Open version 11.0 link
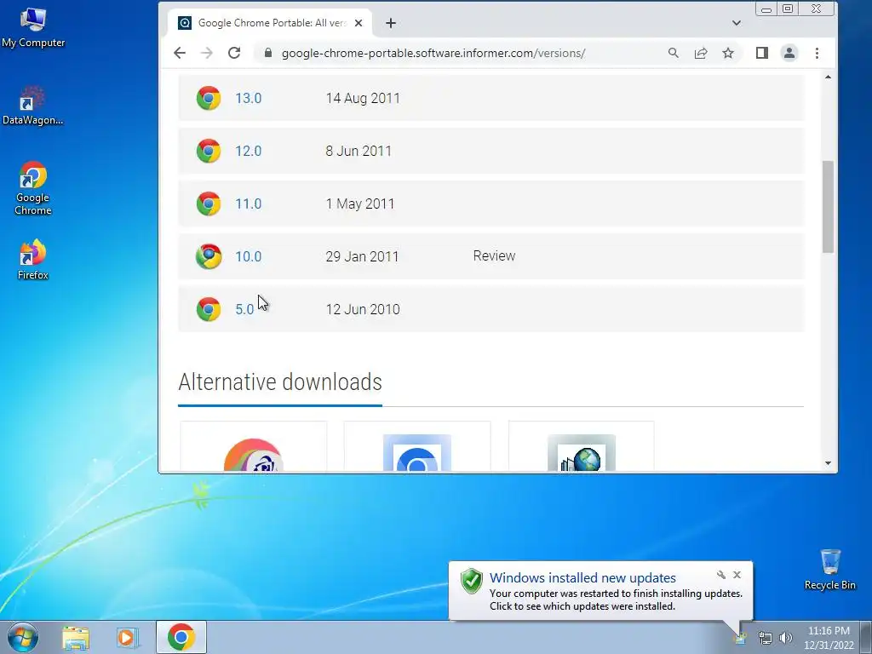Image resolution: width=872 pixels, height=654 pixels. [248, 204]
